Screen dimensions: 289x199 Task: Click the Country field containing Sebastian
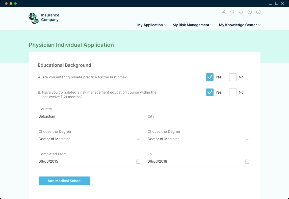(x=91, y=117)
